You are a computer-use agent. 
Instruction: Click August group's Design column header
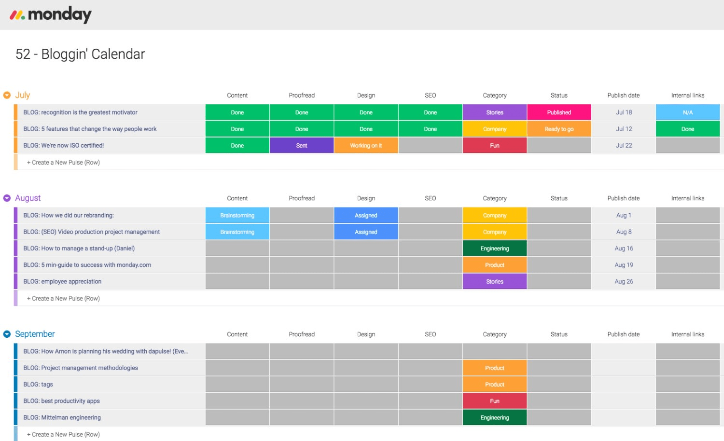[366, 198]
